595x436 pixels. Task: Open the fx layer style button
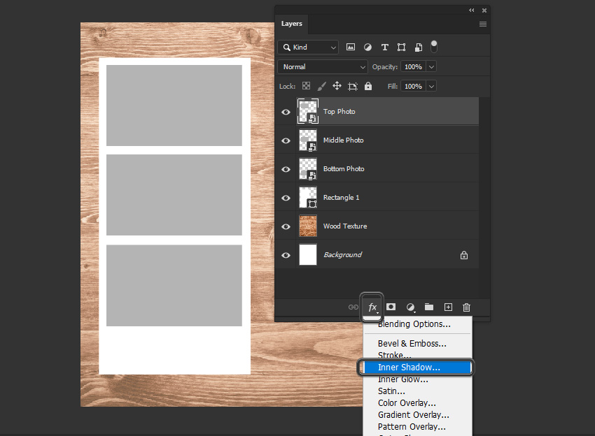tap(372, 307)
